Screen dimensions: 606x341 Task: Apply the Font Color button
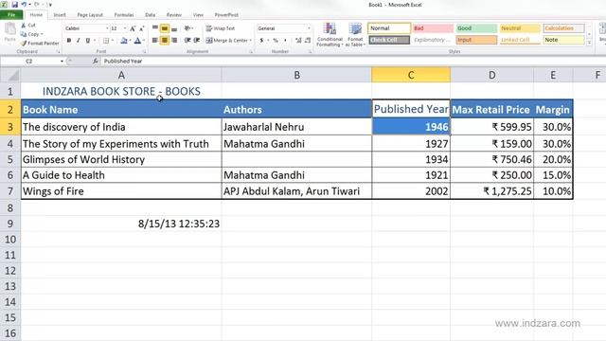(137, 40)
